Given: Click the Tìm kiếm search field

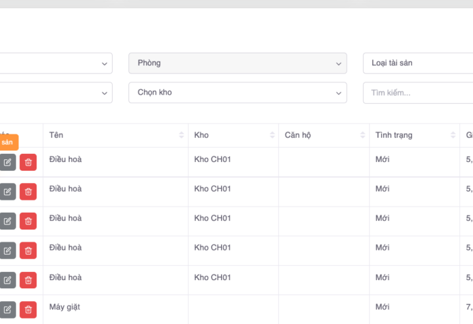Looking at the screenshot, I should (x=417, y=92).
